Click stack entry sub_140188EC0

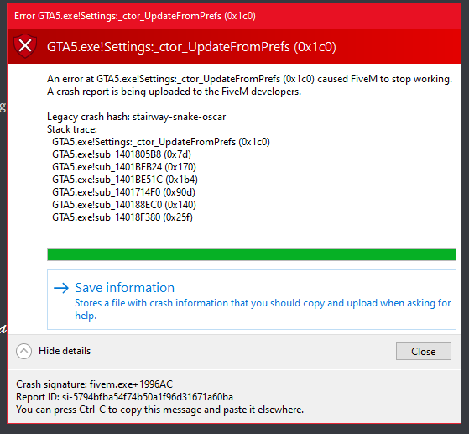click(x=124, y=205)
